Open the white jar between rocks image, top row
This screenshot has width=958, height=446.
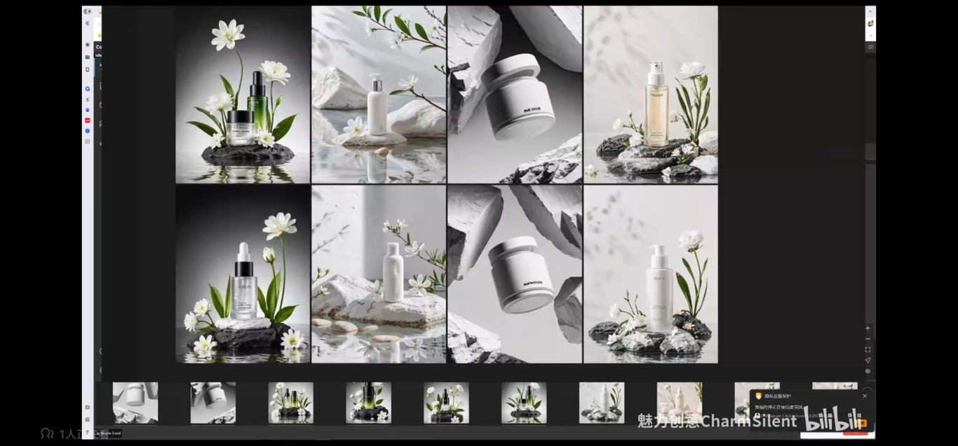coord(515,95)
